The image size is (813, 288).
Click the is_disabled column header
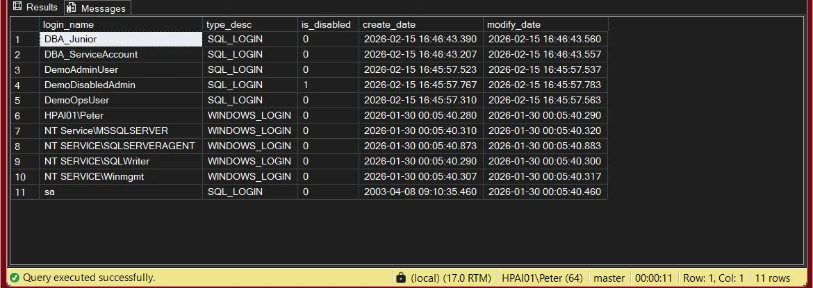[x=328, y=24]
